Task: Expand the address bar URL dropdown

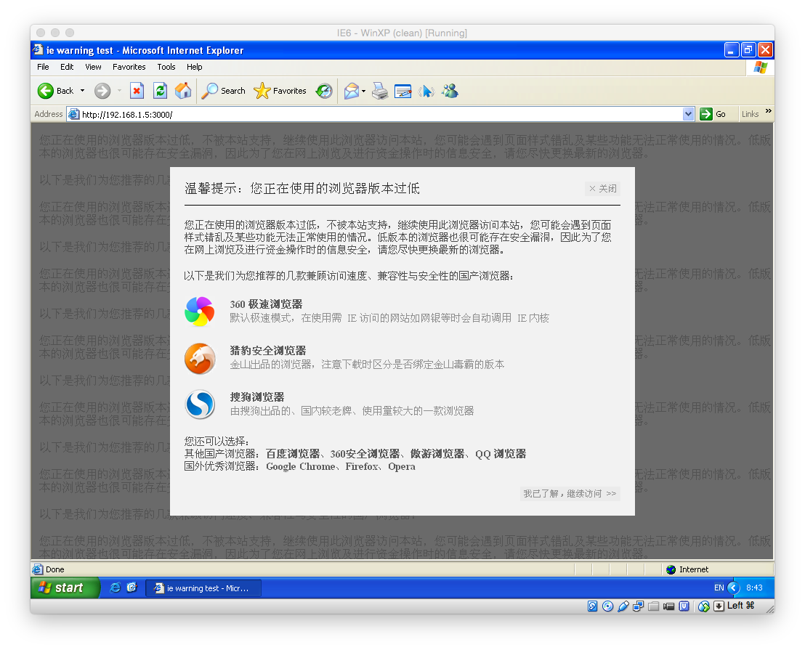Action: click(x=689, y=114)
